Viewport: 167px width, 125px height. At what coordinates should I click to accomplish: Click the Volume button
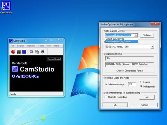(x=147, y=35)
